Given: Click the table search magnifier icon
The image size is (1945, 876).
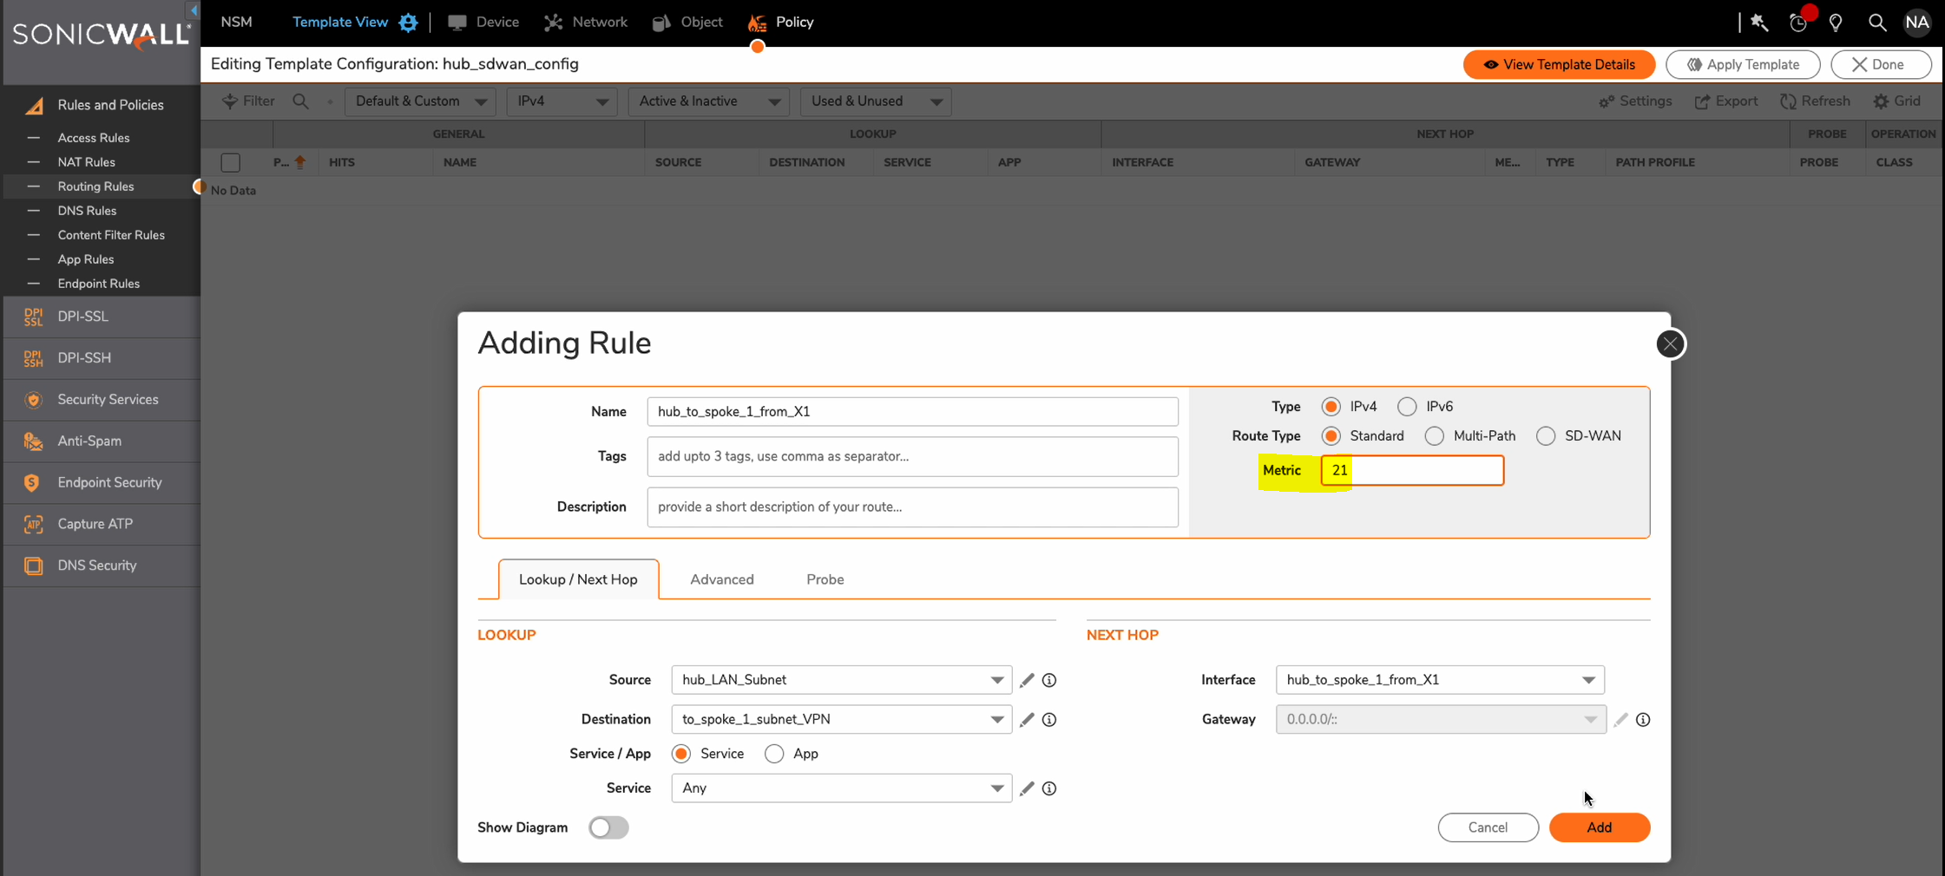Looking at the screenshot, I should tap(300, 101).
